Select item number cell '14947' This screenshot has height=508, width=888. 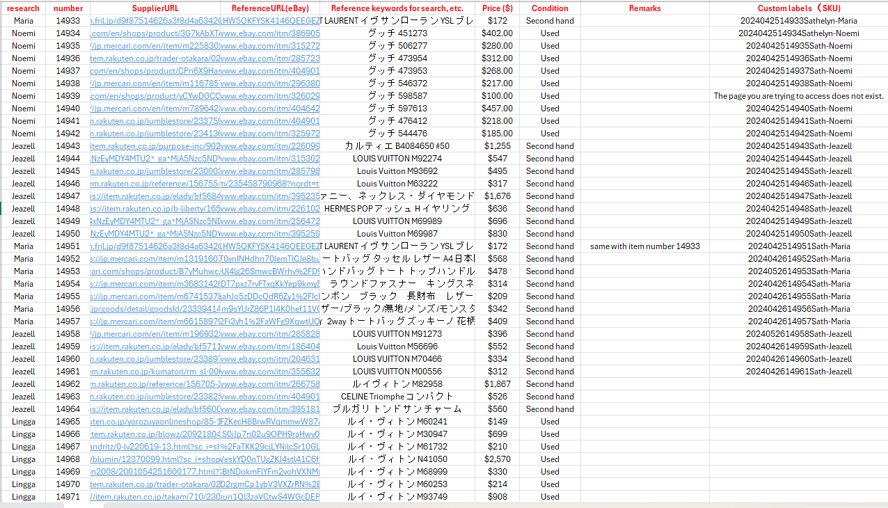point(68,196)
